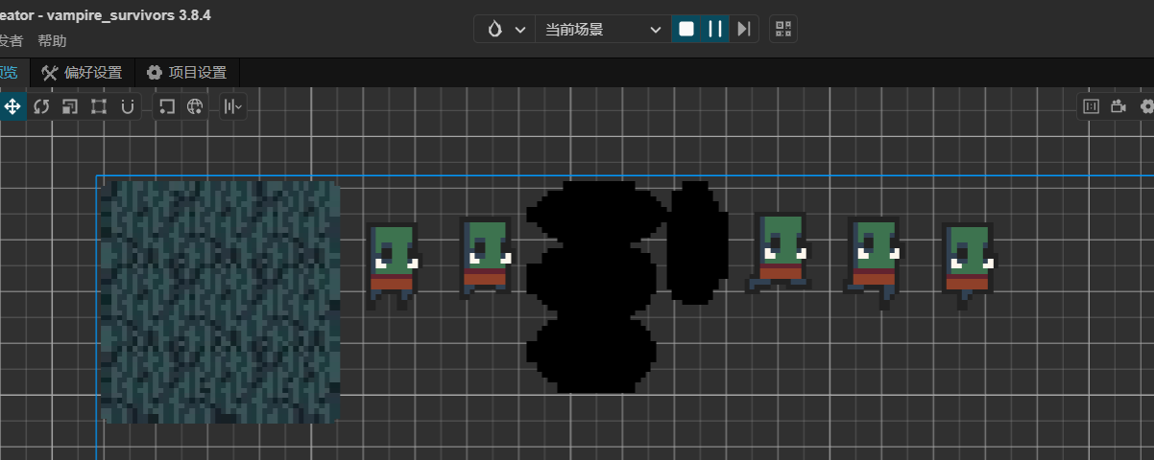Show the preview QR code
The image size is (1154, 460).
pyautogui.click(x=783, y=29)
